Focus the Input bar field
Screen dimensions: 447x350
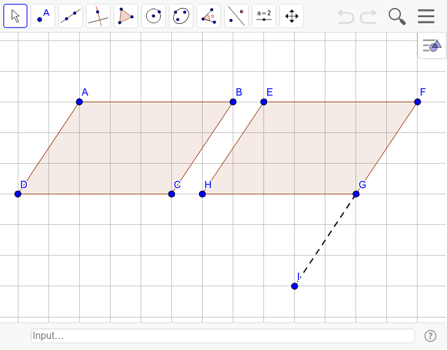click(x=223, y=336)
